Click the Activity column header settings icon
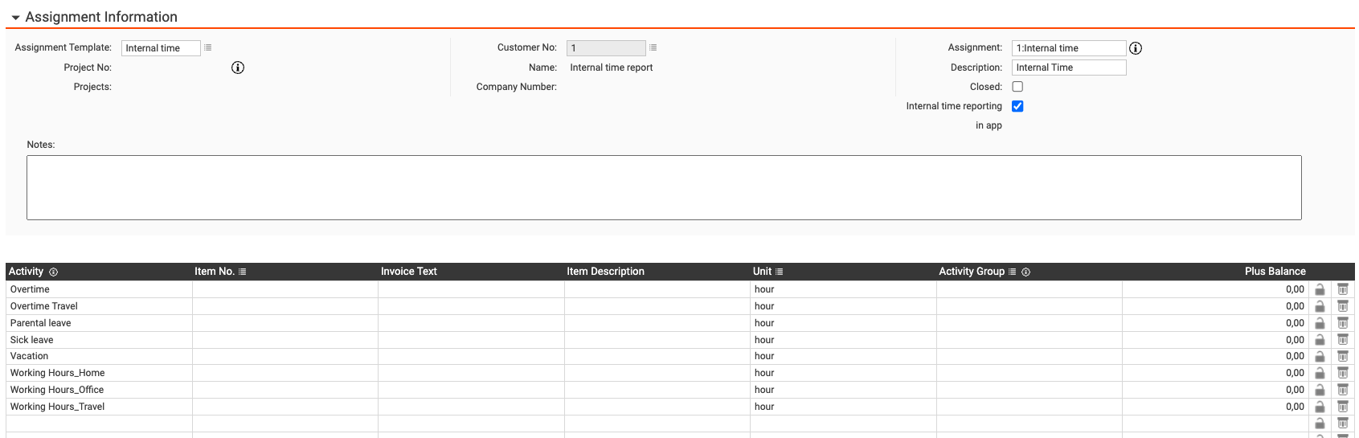 click(x=54, y=272)
